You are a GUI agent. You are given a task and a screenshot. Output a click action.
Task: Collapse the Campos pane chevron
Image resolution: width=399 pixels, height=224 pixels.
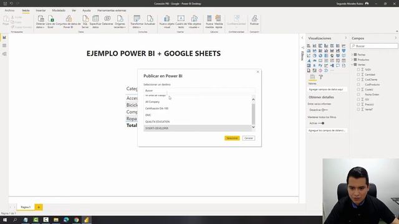[396, 38]
